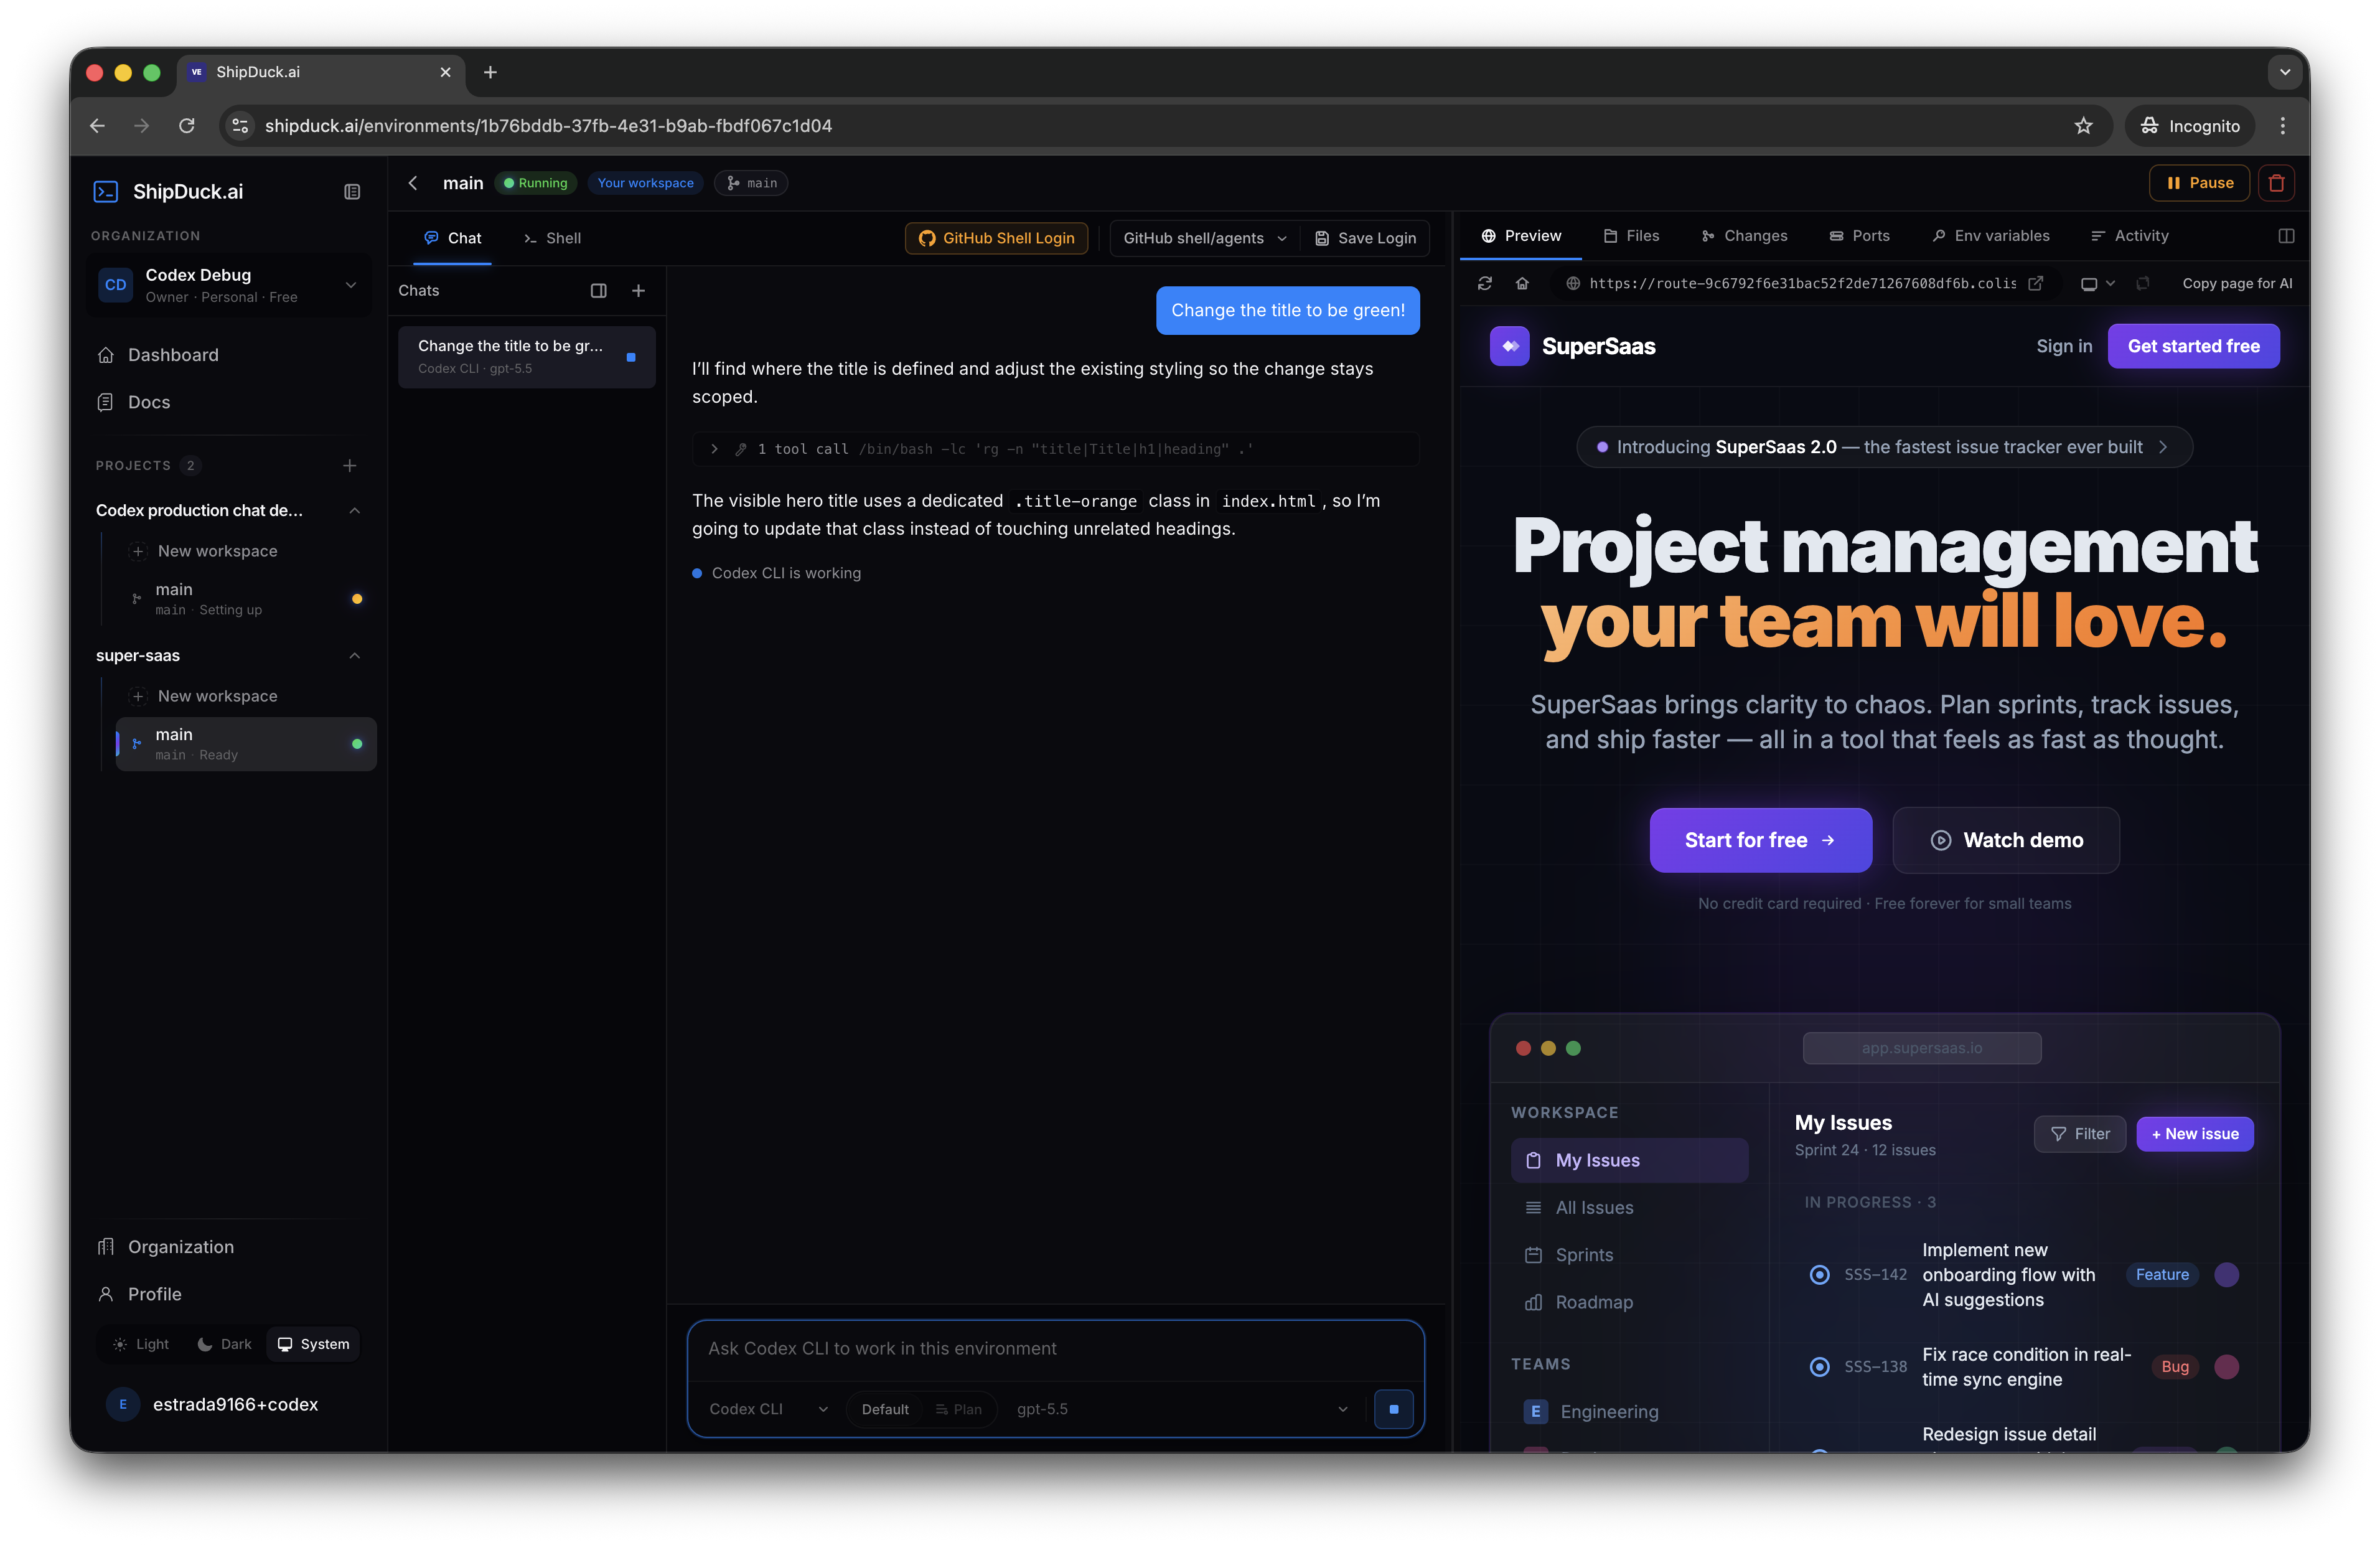The width and height of the screenshot is (2380, 1545).
Task: Open Profile page
Action: [229, 1294]
